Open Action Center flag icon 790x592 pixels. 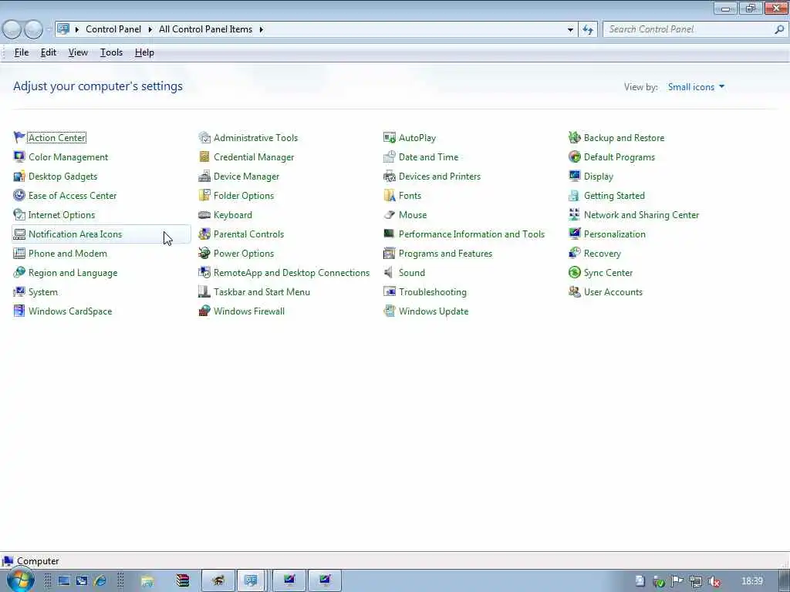coord(19,137)
